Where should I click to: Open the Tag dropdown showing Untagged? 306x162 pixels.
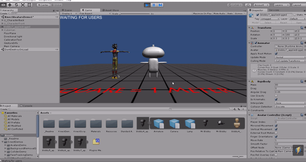point(270,19)
